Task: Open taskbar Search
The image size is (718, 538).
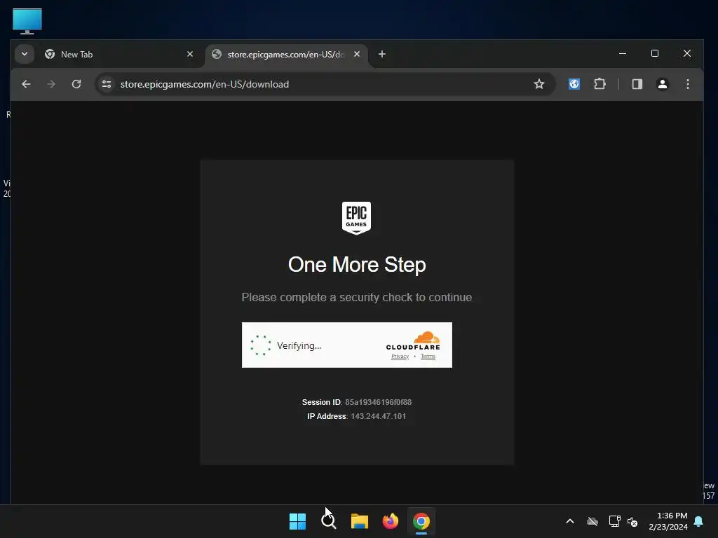Action: 328,521
